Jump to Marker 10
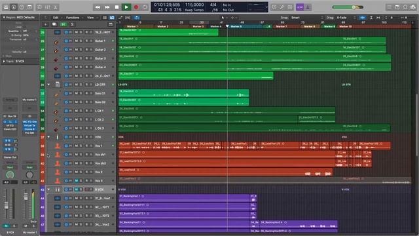The height and width of the screenshot is (236, 419). [346, 26]
